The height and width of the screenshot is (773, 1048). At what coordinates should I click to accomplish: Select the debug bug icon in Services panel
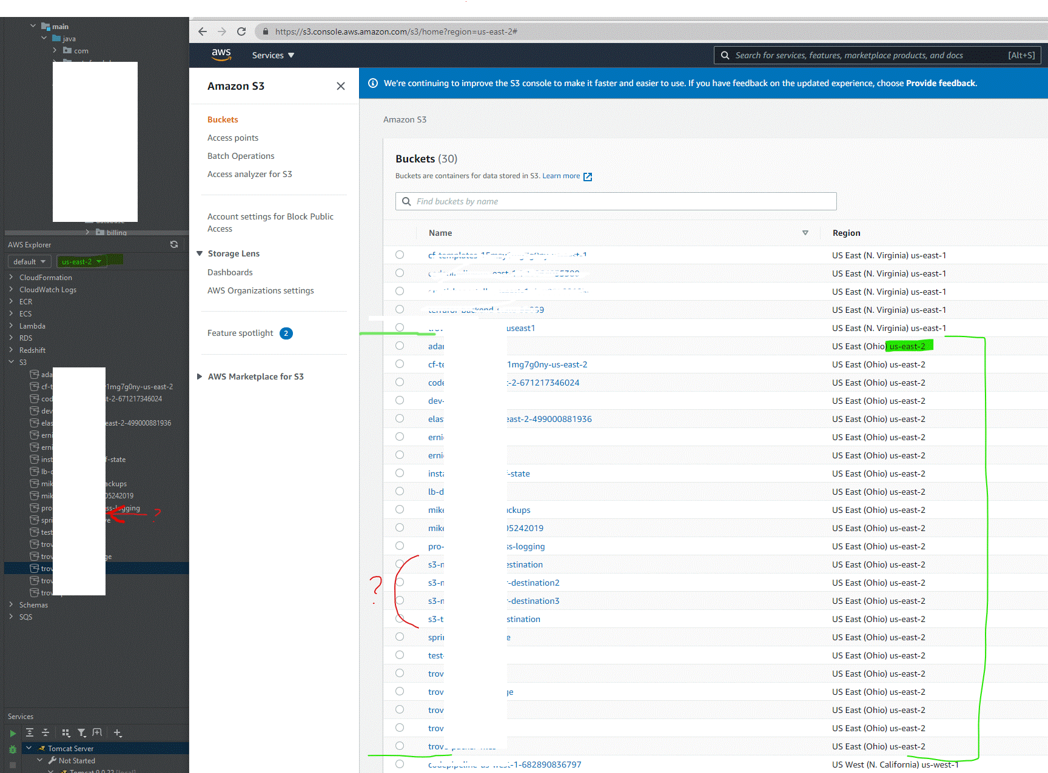point(13,749)
